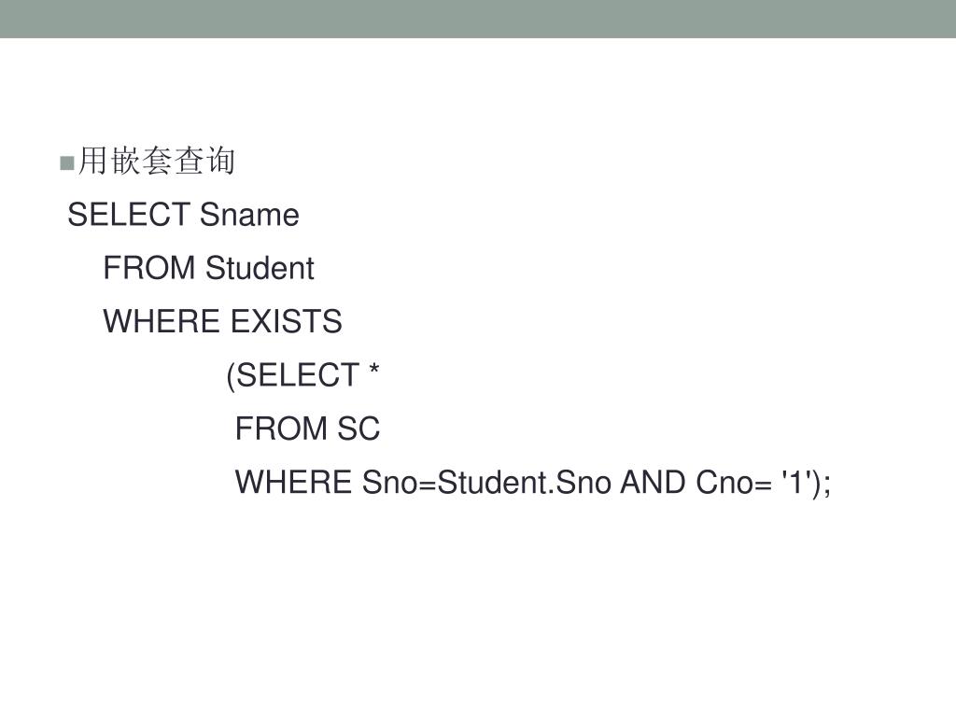The width and height of the screenshot is (956, 717).
Task: Click the asterisk after the inner SELECT
Action: (x=373, y=370)
